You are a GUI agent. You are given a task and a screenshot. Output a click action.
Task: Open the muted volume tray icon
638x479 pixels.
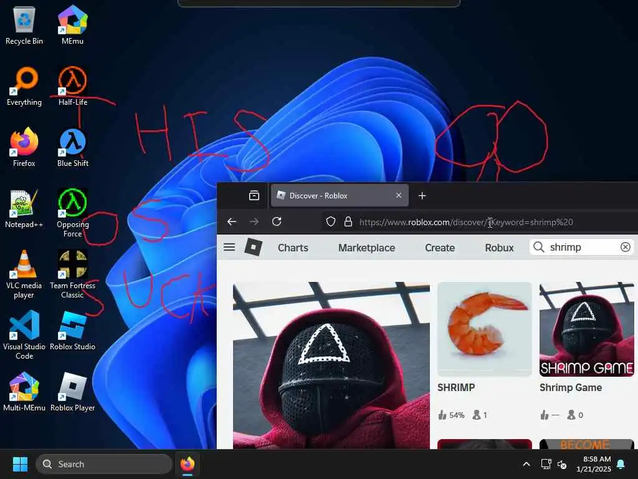click(x=562, y=464)
